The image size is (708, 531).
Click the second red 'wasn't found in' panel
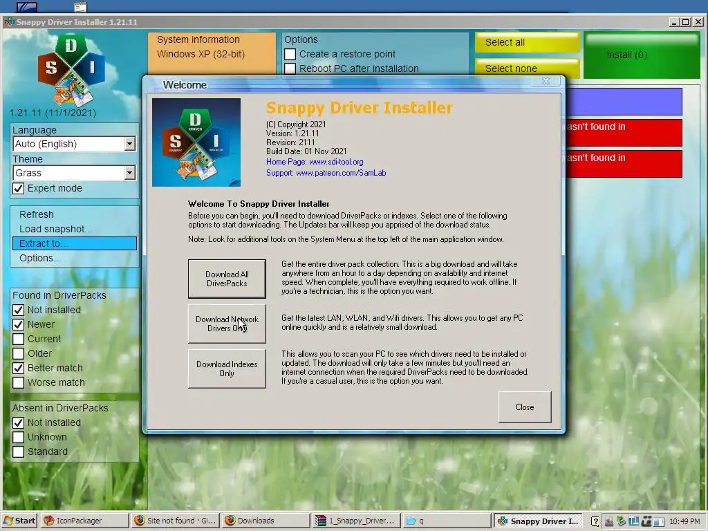click(624, 163)
